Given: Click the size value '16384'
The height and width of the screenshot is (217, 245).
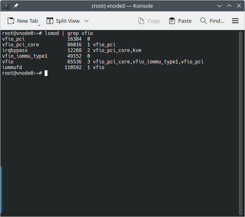Looking at the screenshot, I should [75, 39].
